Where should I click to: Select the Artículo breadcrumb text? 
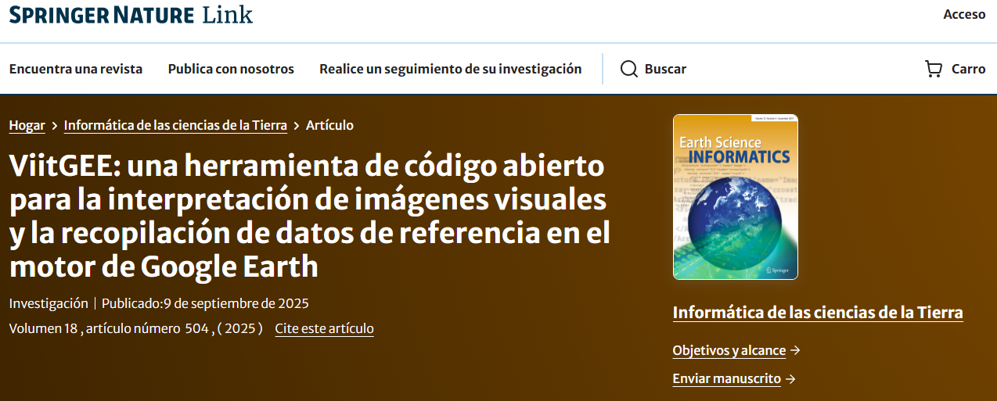pos(329,125)
